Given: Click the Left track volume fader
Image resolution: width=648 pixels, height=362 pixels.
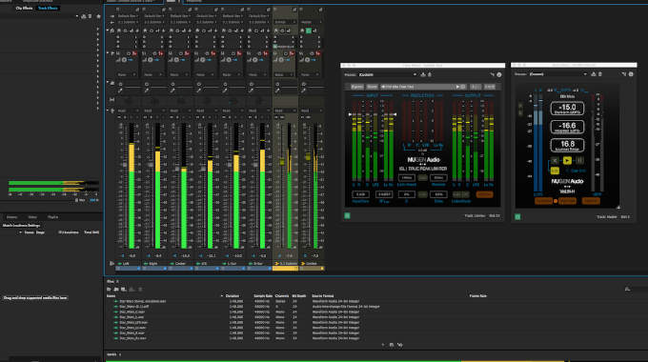Looking at the screenshot, I should point(124,165).
